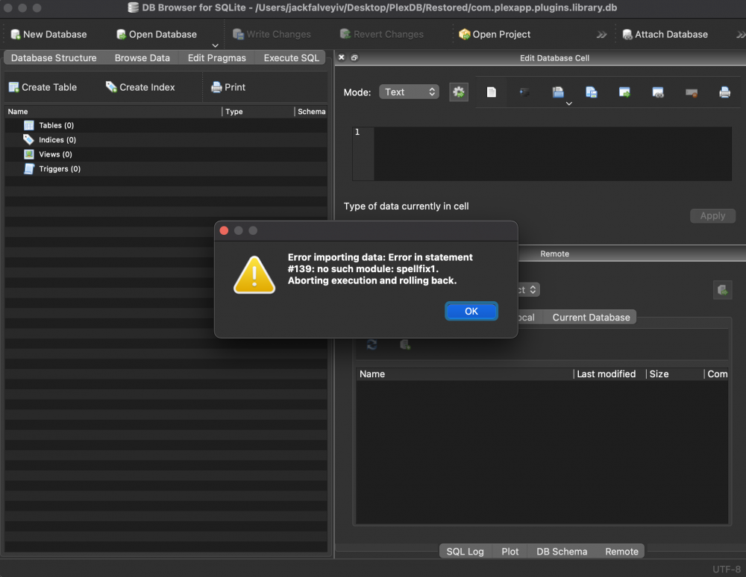Open the dropdown arrow below Open Database
Image resolution: width=746 pixels, height=577 pixels.
(215, 45)
